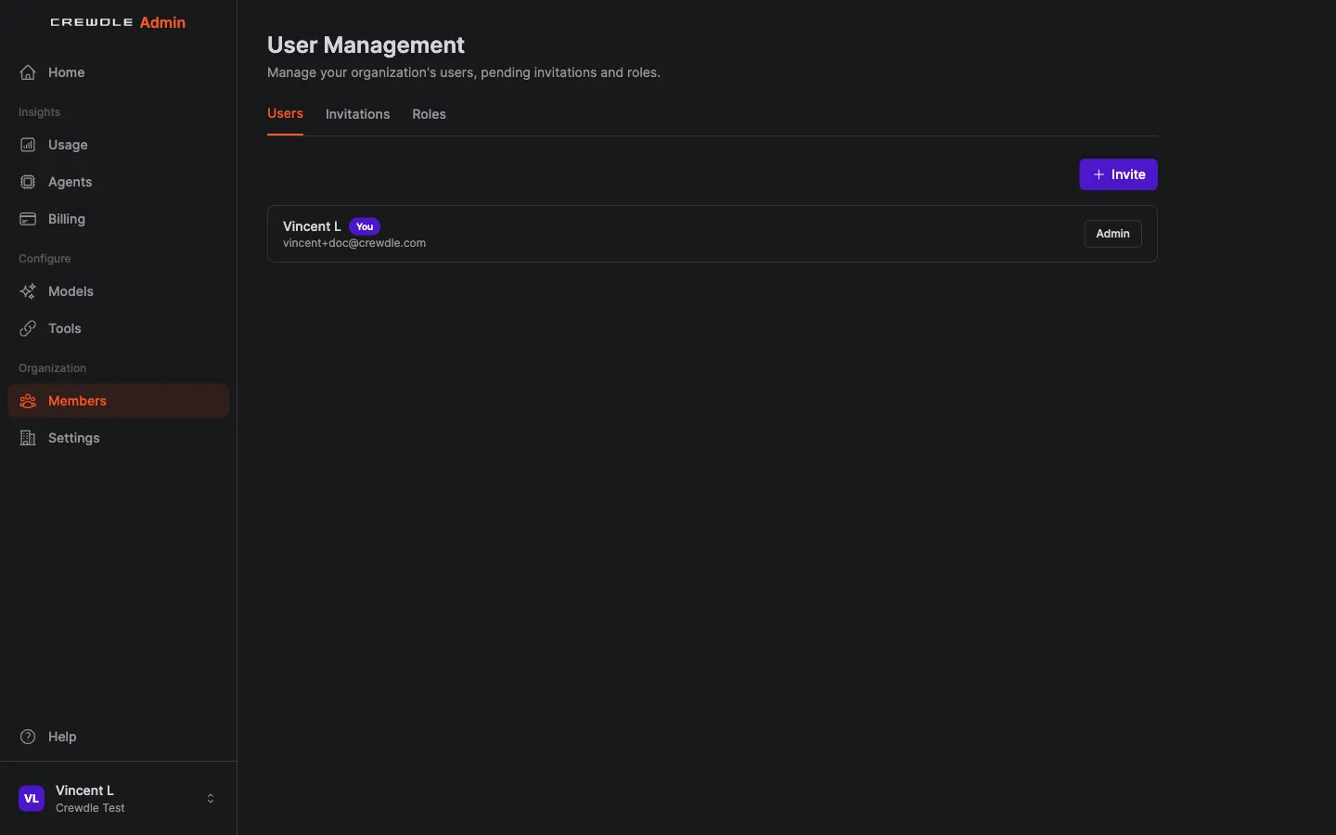Open the Agents label in sidebar

point(70,182)
